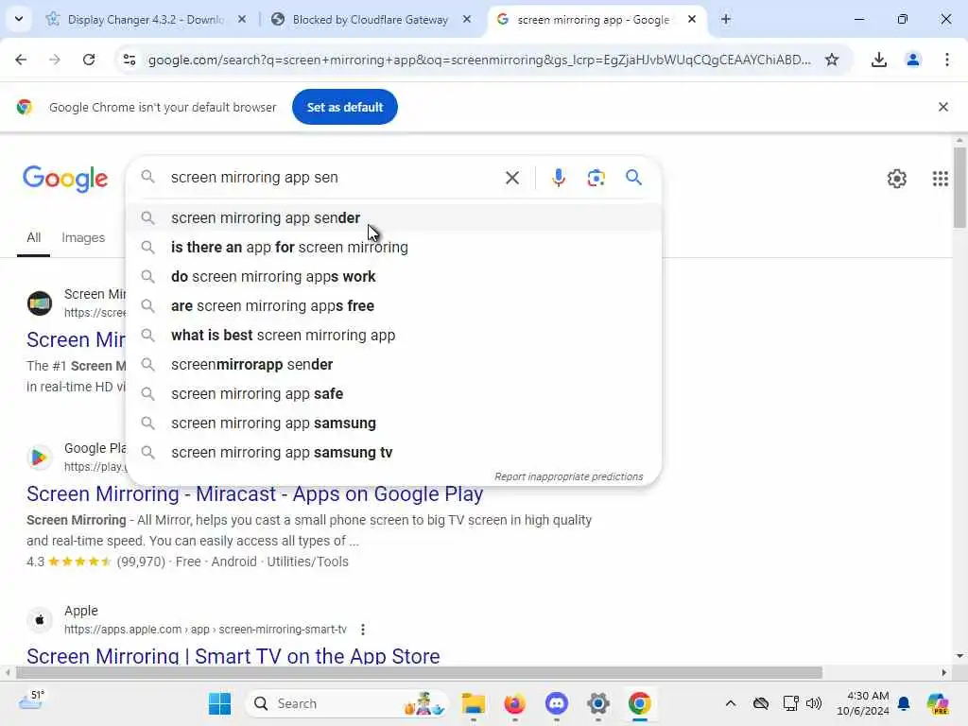Go forward one page
This screenshot has height=726, width=968.
tap(55, 60)
